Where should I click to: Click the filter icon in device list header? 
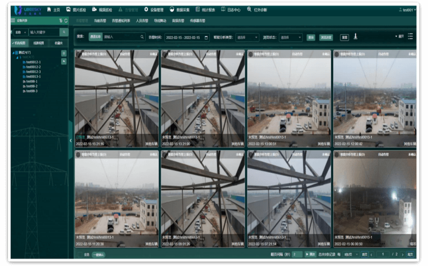[61, 20]
